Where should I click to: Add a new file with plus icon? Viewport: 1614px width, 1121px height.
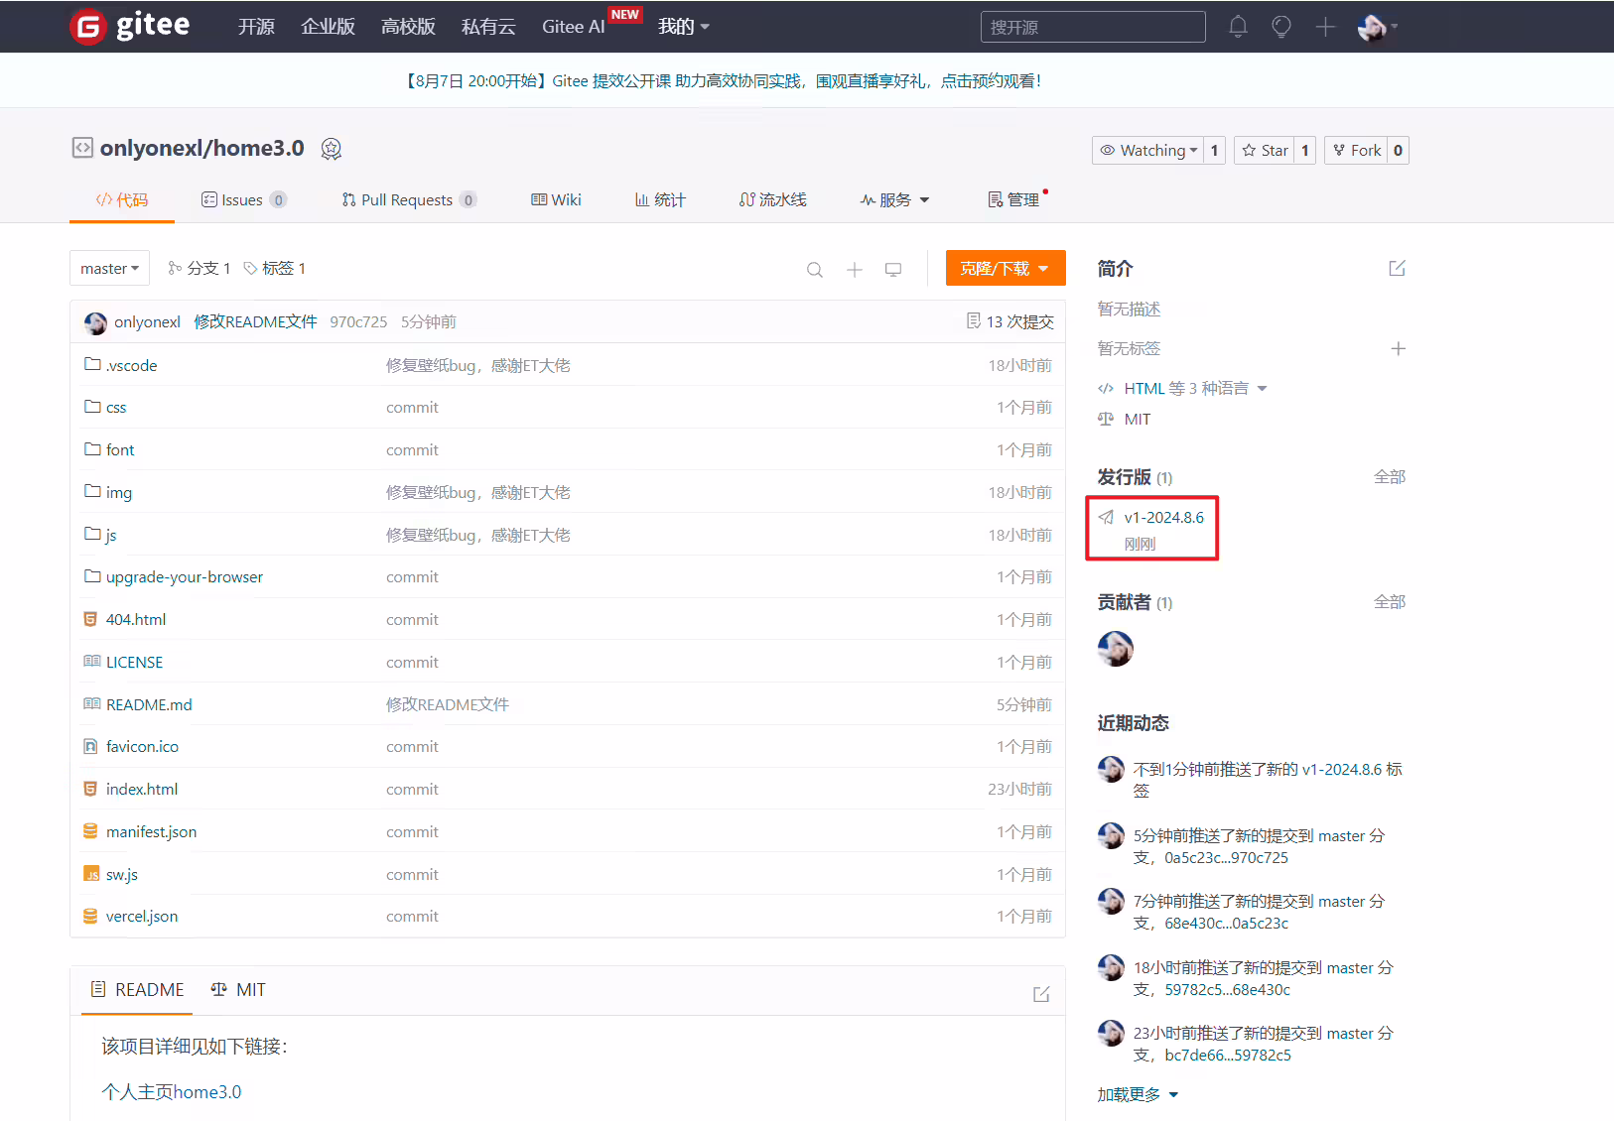click(x=854, y=269)
